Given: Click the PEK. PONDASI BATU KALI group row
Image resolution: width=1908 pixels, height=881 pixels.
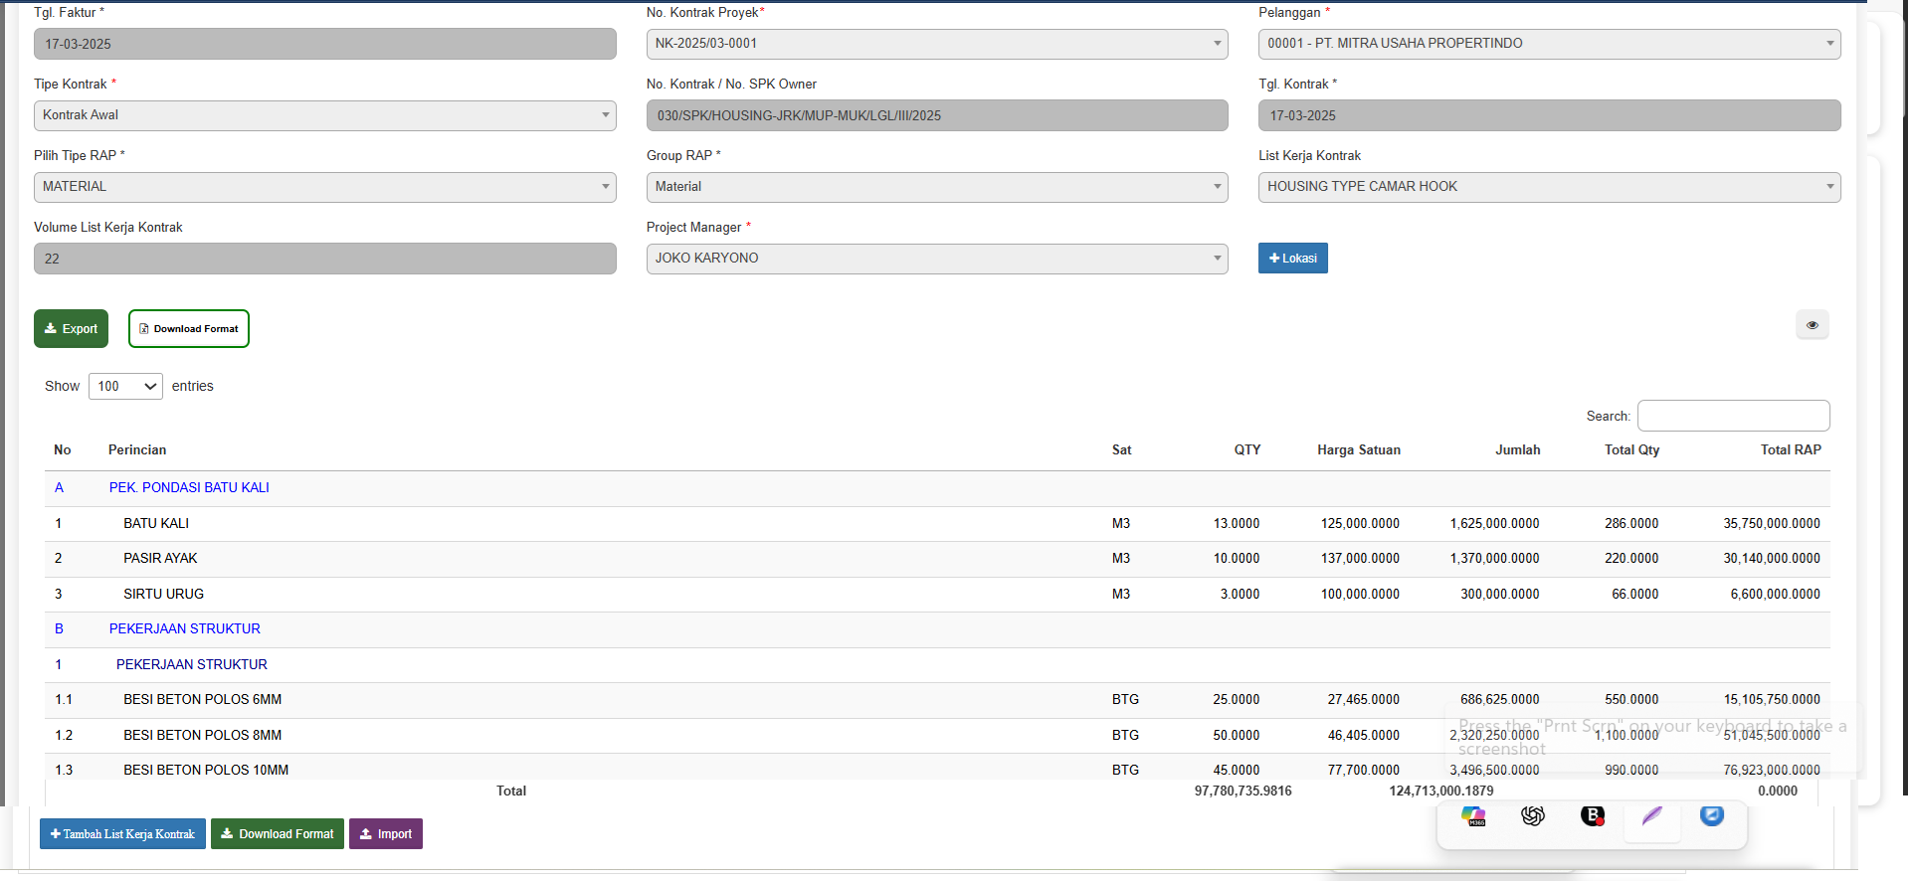Looking at the screenshot, I should coord(937,488).
